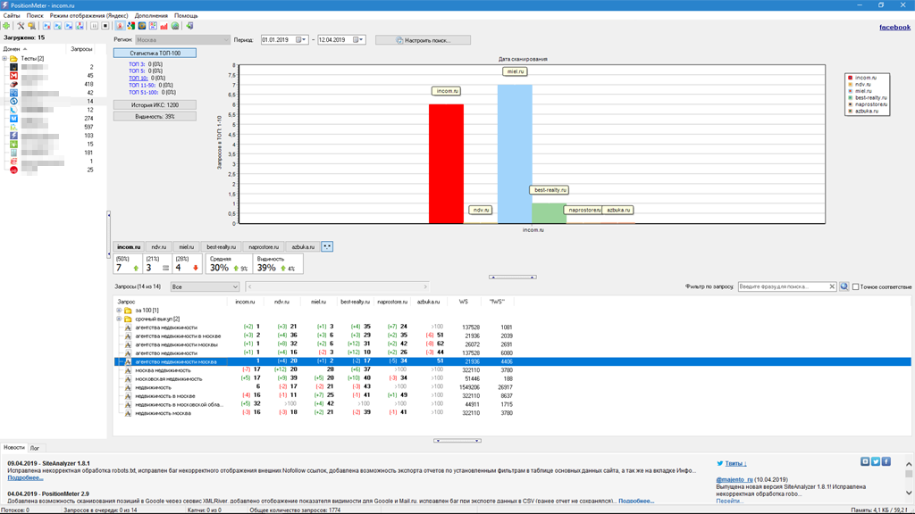
Task: Clear the query filter with X icon
Action: point(832,286)
